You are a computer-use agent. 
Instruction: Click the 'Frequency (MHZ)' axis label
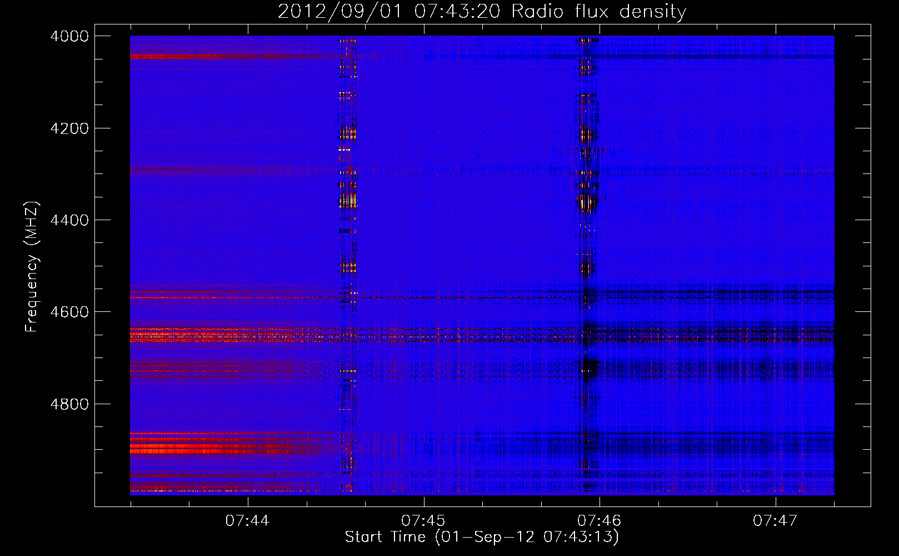[x=31, y=267]
